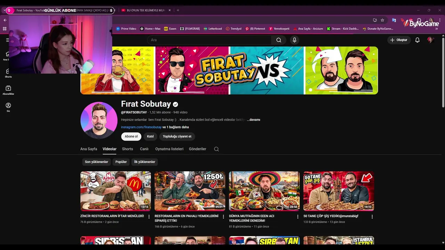
Task: Open Shorts in the left sidebar
Action: 8,73
